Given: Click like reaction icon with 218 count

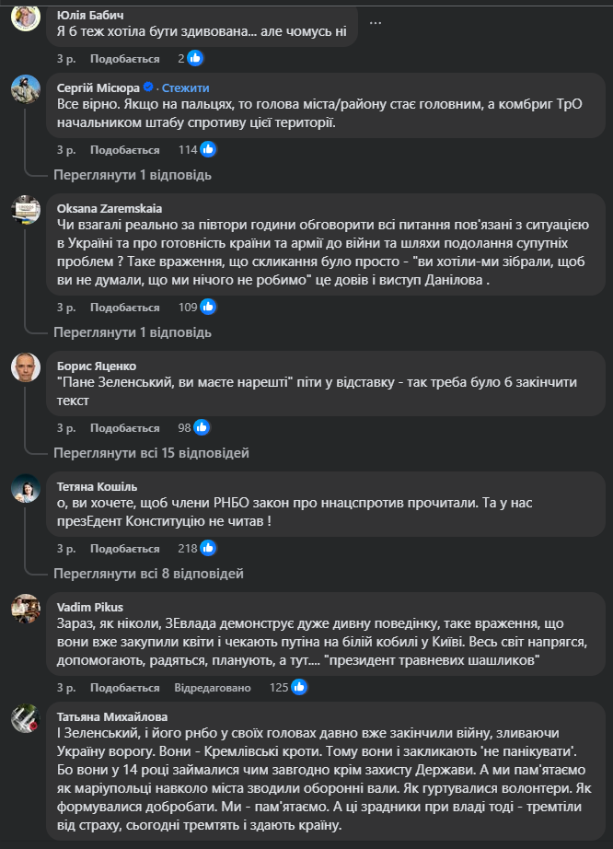Looking at the screenshot, I should (209, 548).
